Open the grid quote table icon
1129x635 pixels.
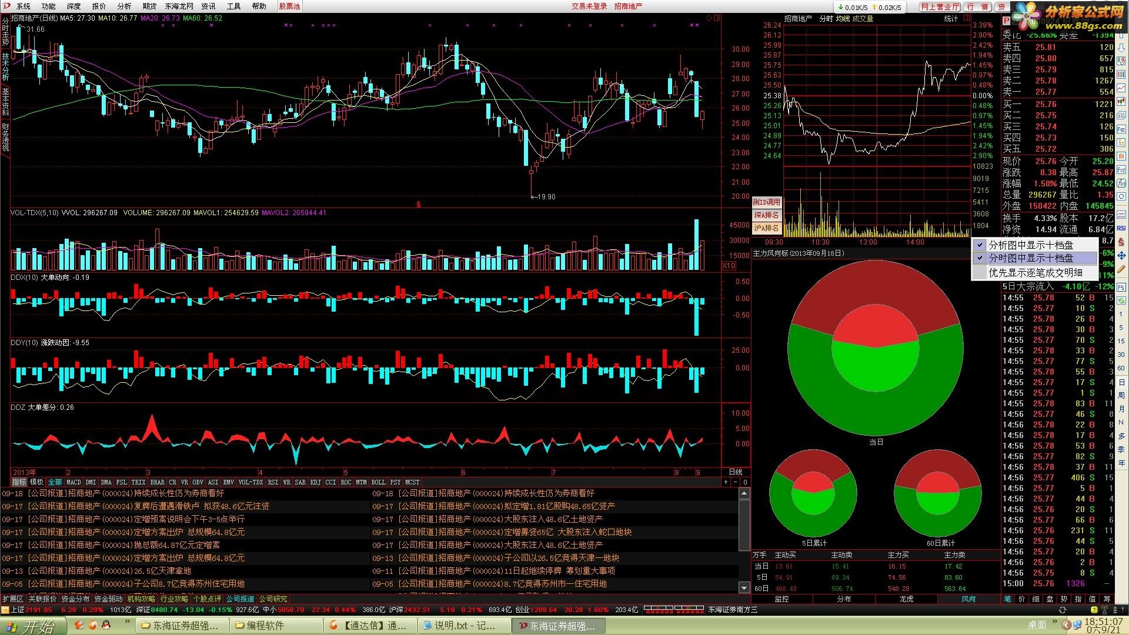point(1121,74)
